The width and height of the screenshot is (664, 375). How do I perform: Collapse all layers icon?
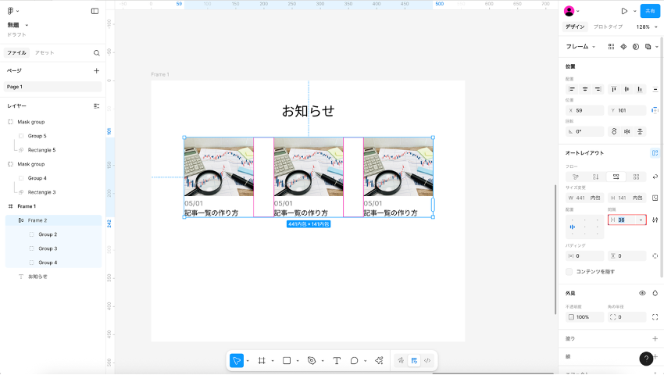click(97, 106)
